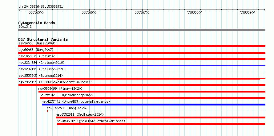Click the 53836800 ruler position label
Image resolution: width=274 pixels, height=136 pixels.
195,12
